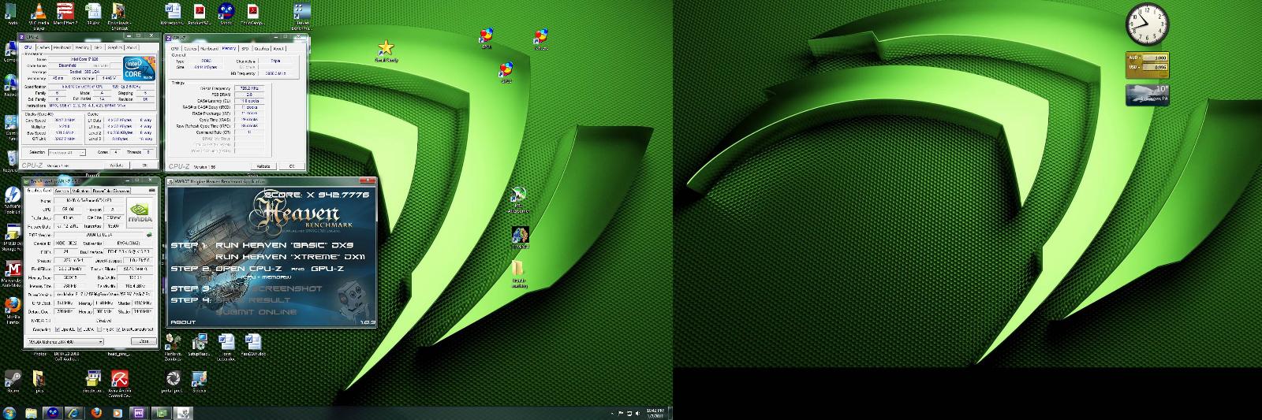This screenshot has width=1262, height=420.
Task: Open Caches tab in left CPU-Z window
Action: pyautogui.click(x=43, y=47)
